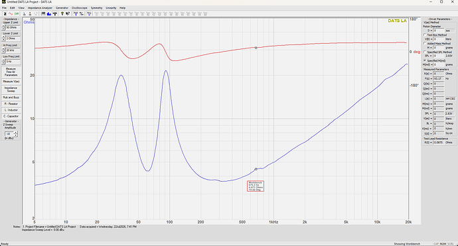Viewport: 458px width, 246px height.
Task: Click the Measure V(as) button
Action: click(11, 82)
